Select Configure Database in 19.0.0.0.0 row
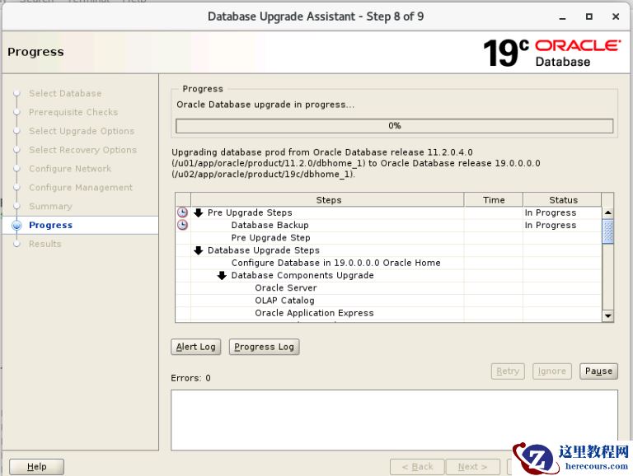Viewport: 633px width, 476px height. tap(388, 263)
